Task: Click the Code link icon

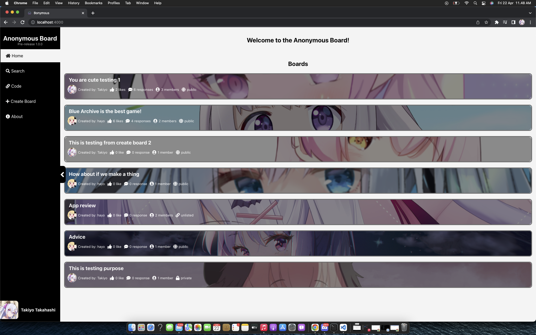Action: (8, 86)
